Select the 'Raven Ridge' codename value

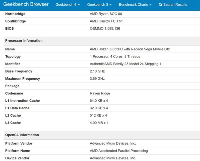[100, 93]
